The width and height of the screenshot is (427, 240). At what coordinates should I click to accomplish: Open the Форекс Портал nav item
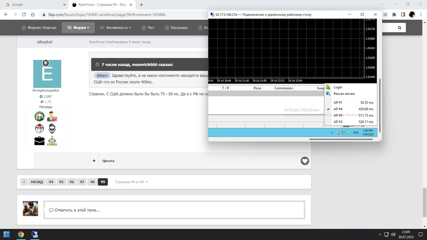[x=39, y=27]
